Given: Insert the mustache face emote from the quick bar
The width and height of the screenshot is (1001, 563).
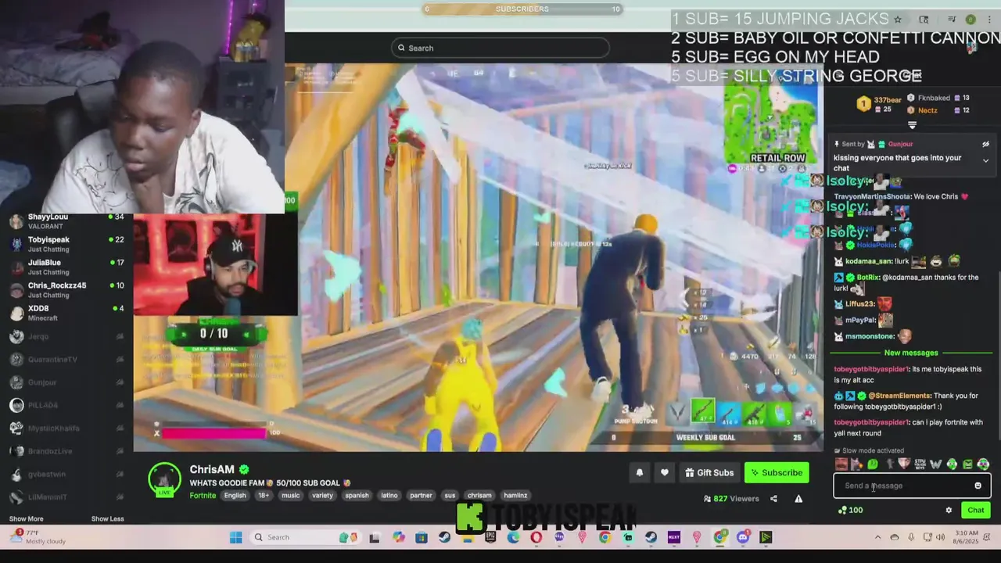Looking at the screenshot, I should pyautogui.click(x=841, y=464).
